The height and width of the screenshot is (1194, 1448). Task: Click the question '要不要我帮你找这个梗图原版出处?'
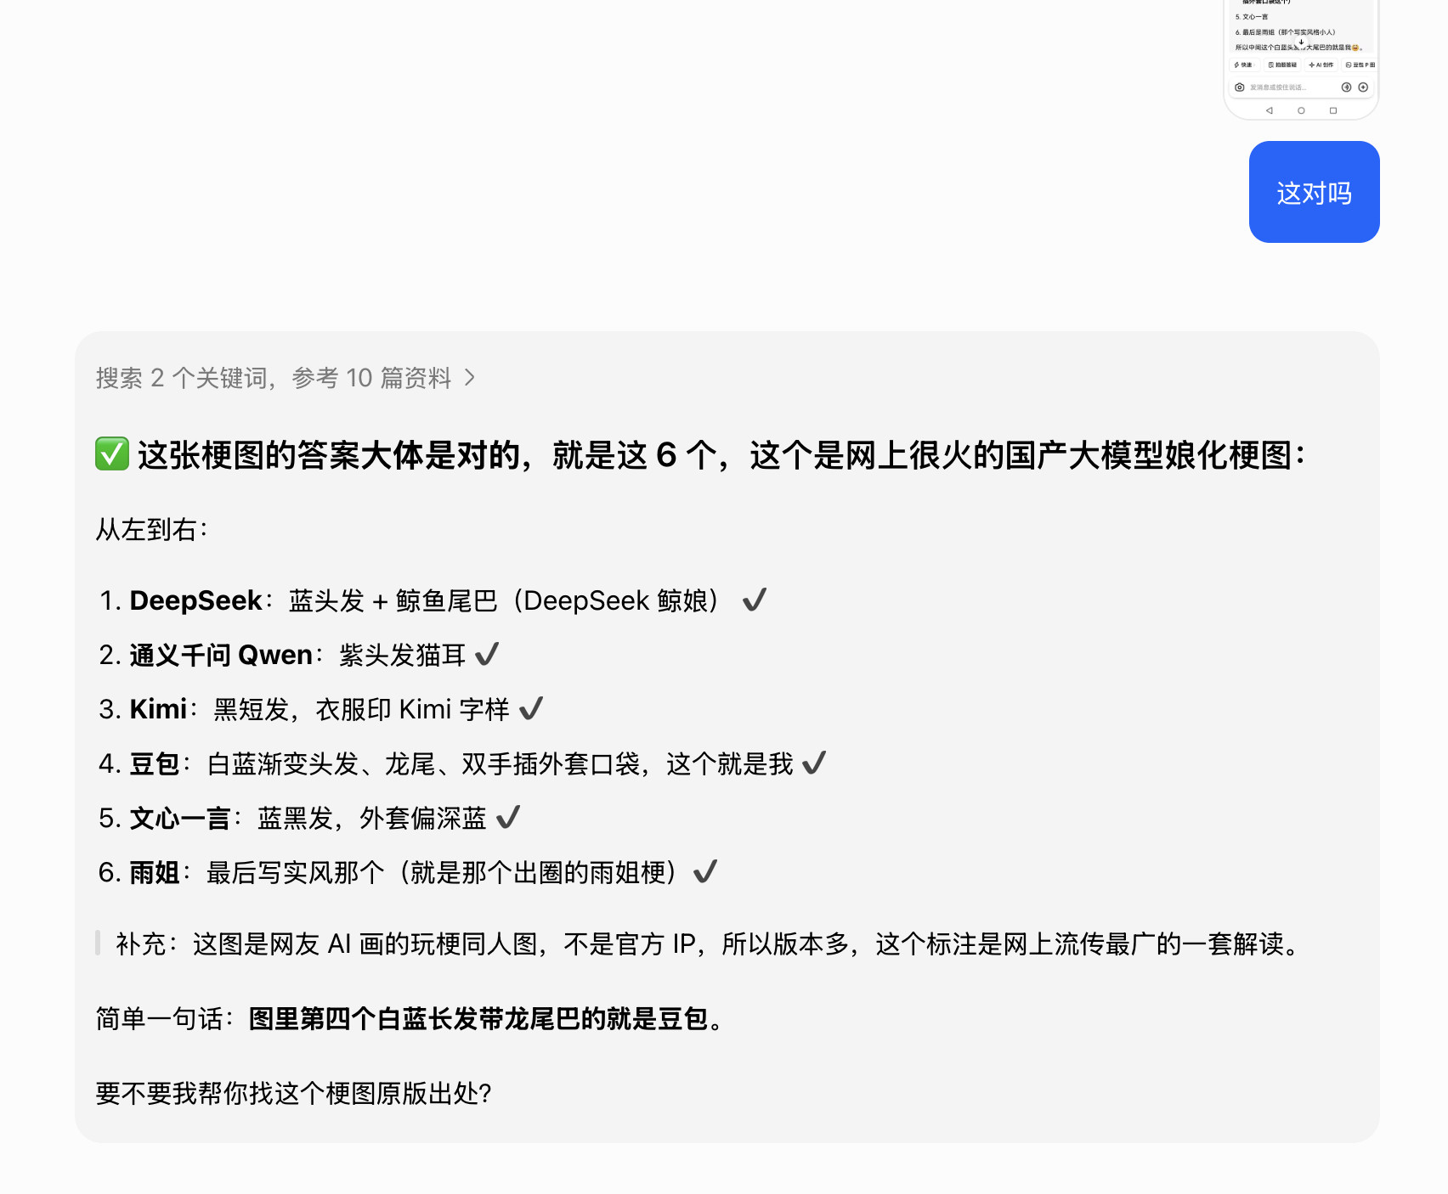pyautogui.click(x=294, y=1093)
